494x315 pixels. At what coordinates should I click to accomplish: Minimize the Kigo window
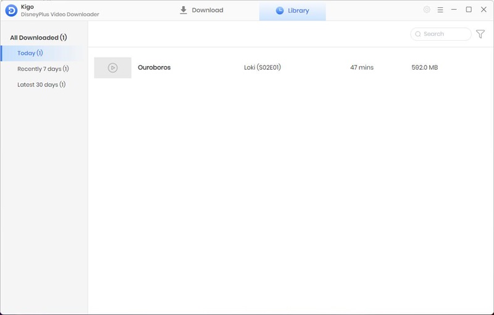point(454,10)
